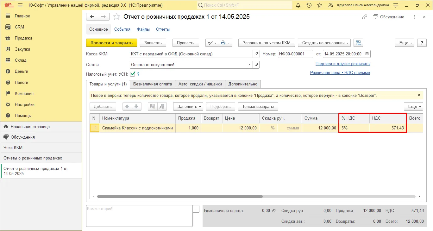
Task: Go back with the left arrow
Action: pyautogui.click(x=92, y=16)
